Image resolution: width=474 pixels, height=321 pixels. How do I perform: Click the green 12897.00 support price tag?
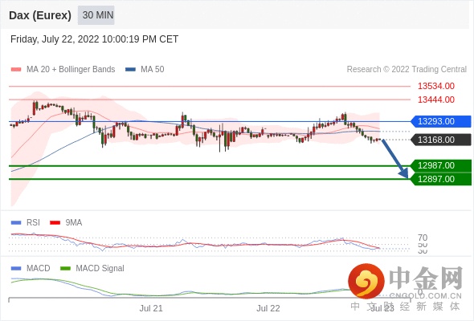(441, 179)
